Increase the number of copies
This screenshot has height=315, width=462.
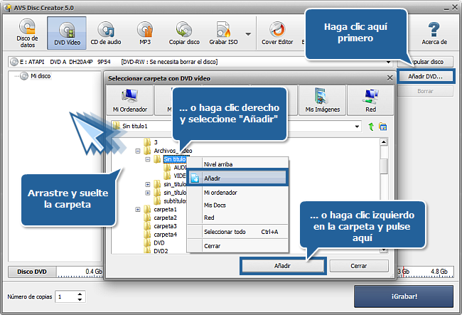click(80, 294)
